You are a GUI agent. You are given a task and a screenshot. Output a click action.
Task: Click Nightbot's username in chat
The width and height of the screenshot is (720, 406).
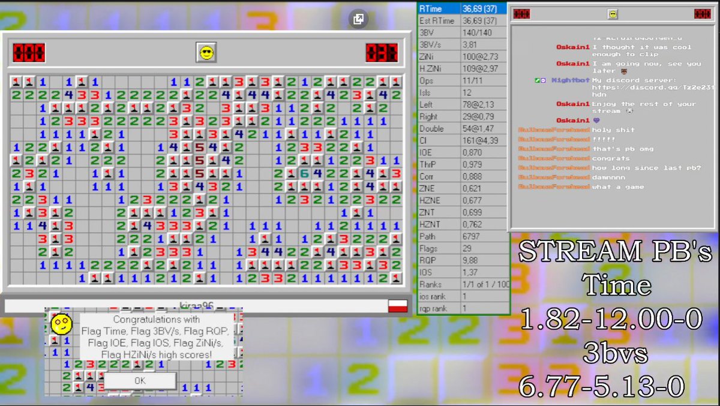569,80
